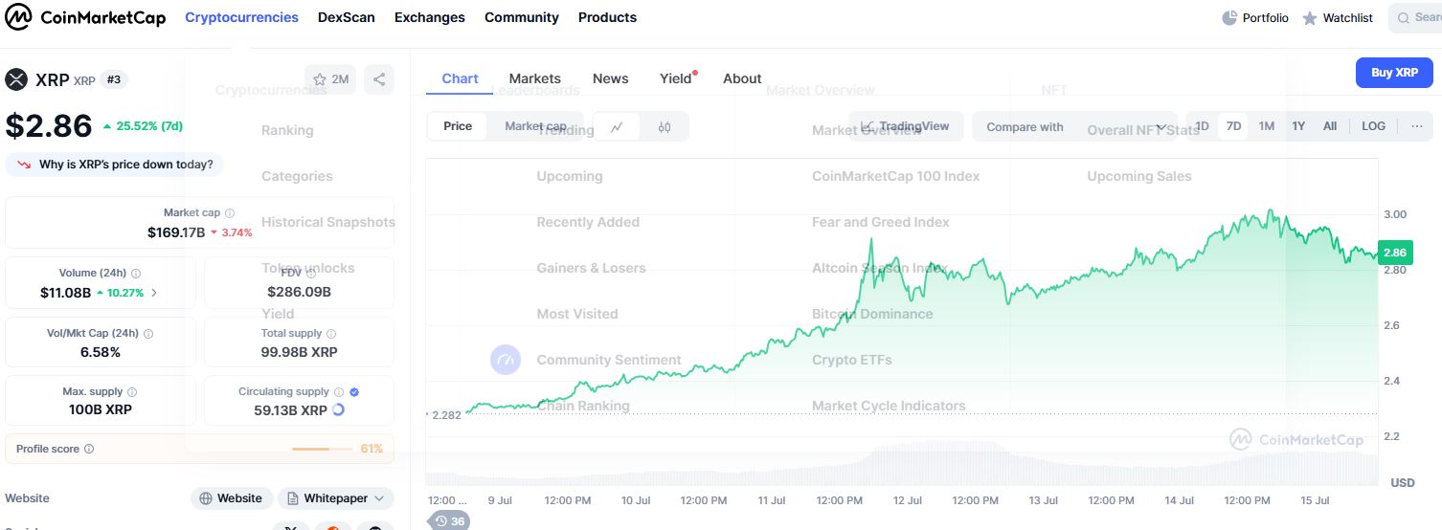Visit the XRP Website link

tap(230, 498)
